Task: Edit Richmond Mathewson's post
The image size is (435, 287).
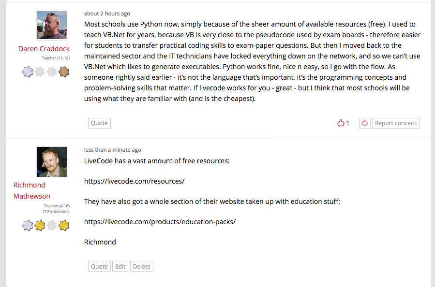Action: (x=120, y=266)
